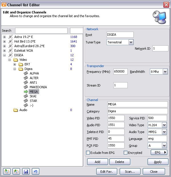Image resolution: width=171 pixels, height=177 pixels.
Task: Open the EPG arrow menu button
Action: (x=159, y=152)
